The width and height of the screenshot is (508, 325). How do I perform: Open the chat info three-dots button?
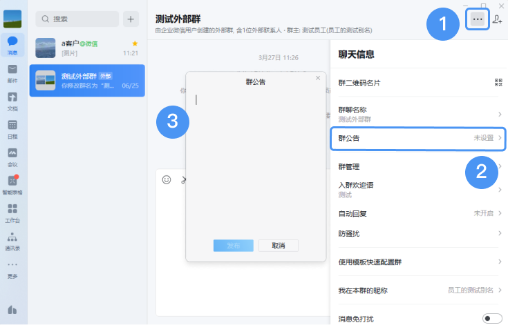[x=477, y=19]
